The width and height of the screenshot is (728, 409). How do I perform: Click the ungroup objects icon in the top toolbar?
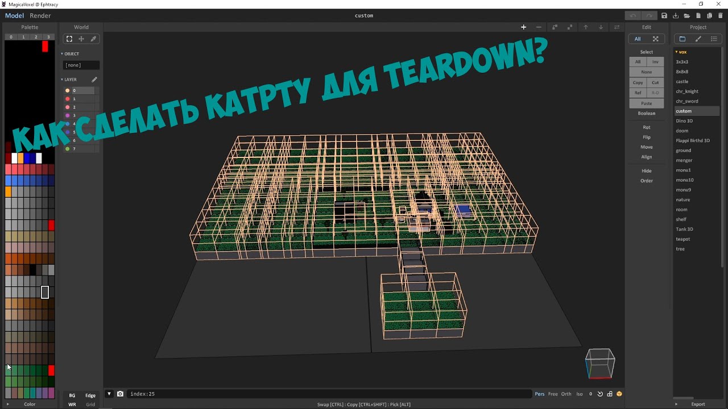coord(570,27)
